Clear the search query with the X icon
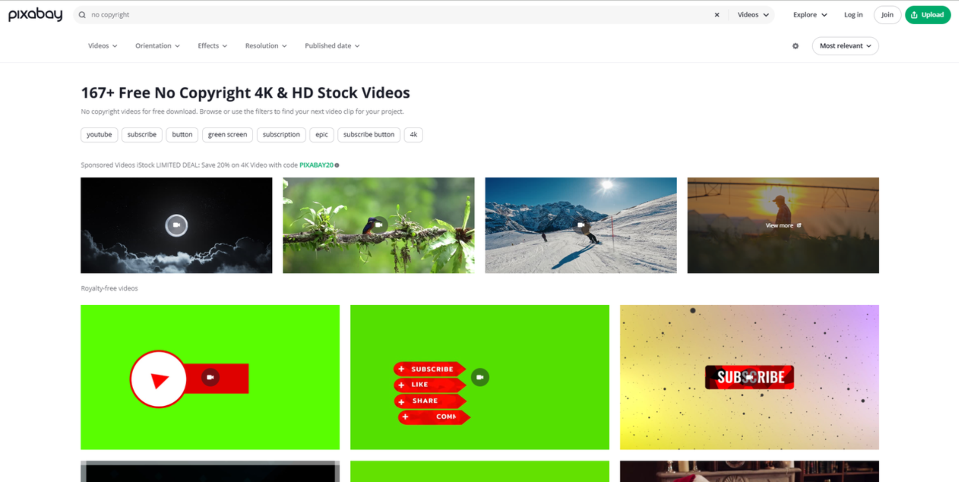Image resolution: width=959 pixels, height=482 pixels. coord(717,14)
